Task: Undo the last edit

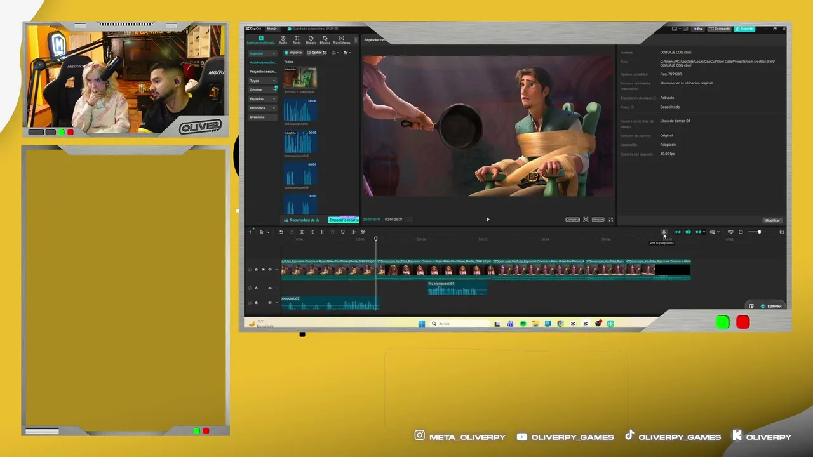Action: coord(281,232)
